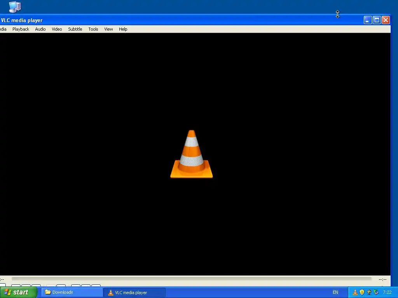The height and width of the screenshot is (298, 398).
Task: Click the VLC media player taskbar button
Action: (134, 293)
